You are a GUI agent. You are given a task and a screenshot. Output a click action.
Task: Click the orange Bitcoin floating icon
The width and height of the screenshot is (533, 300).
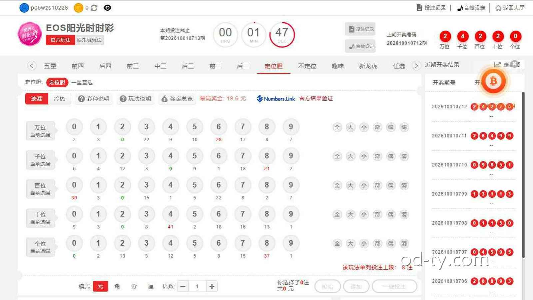pos(493,81)
